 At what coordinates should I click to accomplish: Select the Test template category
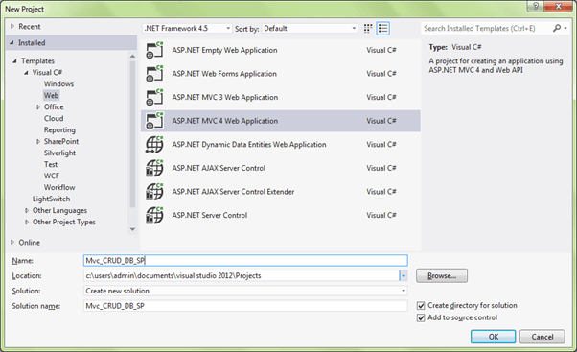[x=51, y=164]
